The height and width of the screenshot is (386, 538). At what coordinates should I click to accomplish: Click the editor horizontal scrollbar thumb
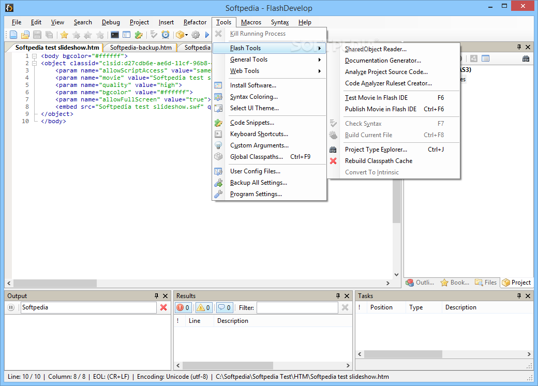tap(55, 283)
